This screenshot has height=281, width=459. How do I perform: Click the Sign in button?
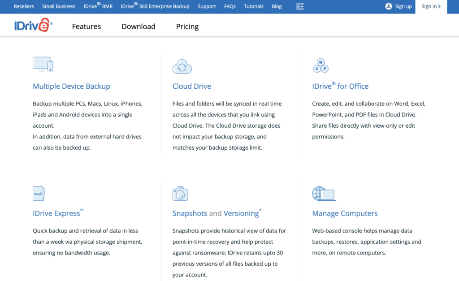(x=431, y=6)
